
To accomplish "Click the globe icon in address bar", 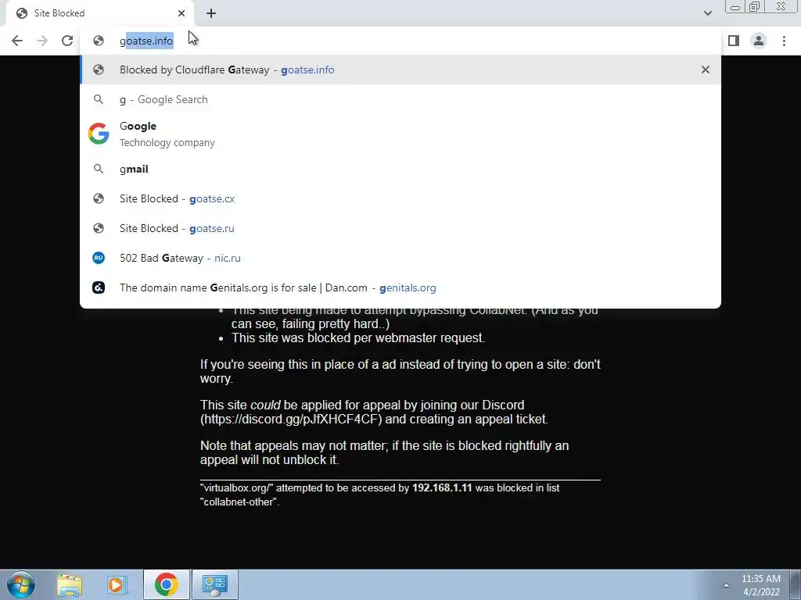I will [99, 41].
